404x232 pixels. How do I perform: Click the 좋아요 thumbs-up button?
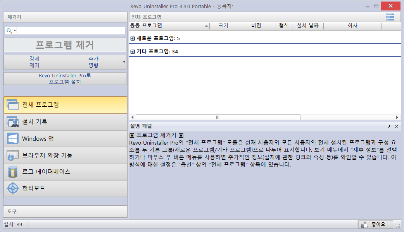point(375,225)
